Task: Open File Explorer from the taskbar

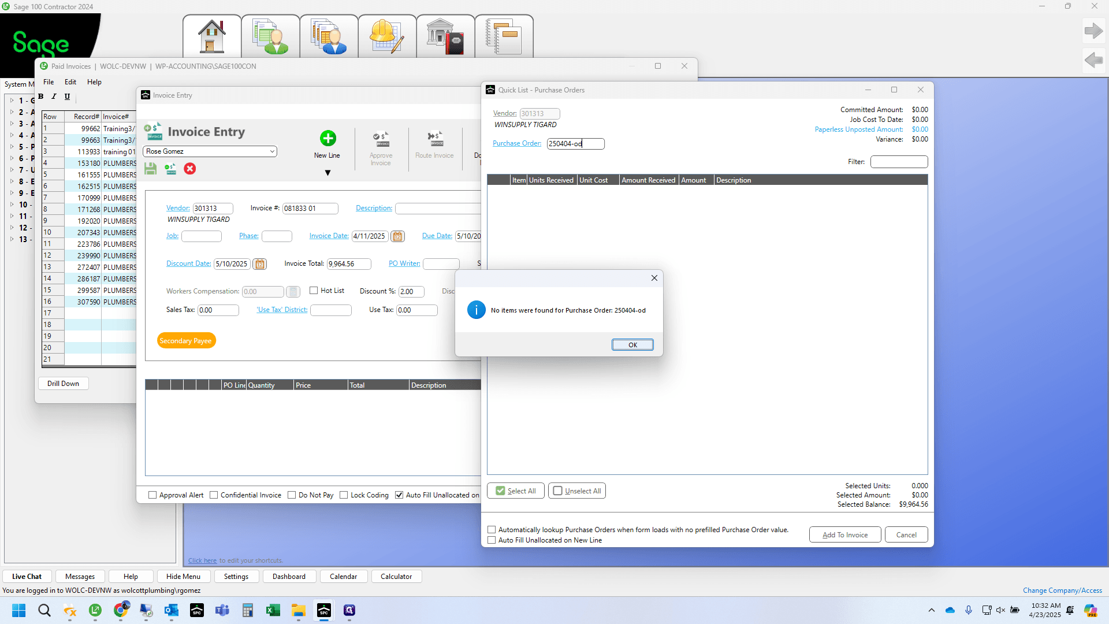Action: pos(299,610)
